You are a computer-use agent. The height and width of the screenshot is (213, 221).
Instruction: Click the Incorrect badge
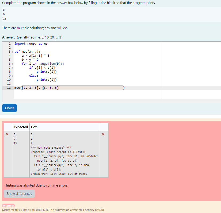[8, 206]
